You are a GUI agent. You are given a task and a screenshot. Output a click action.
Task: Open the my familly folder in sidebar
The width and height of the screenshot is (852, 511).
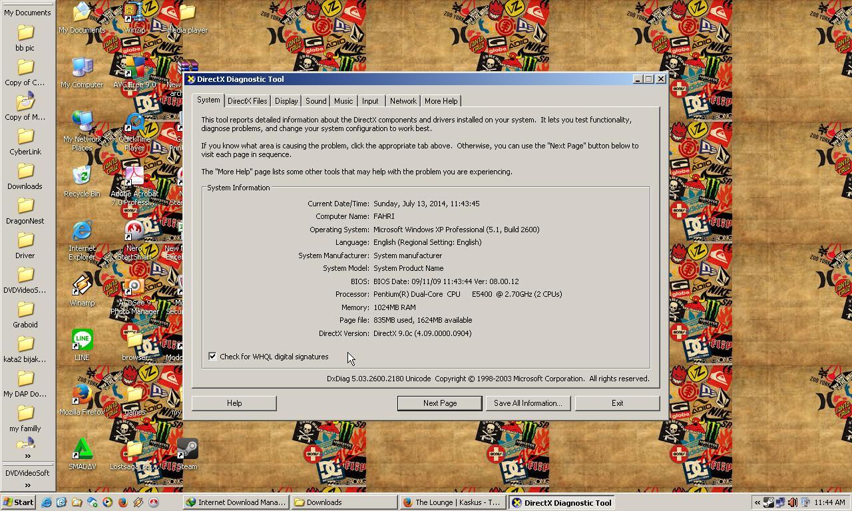click(25, 418)
